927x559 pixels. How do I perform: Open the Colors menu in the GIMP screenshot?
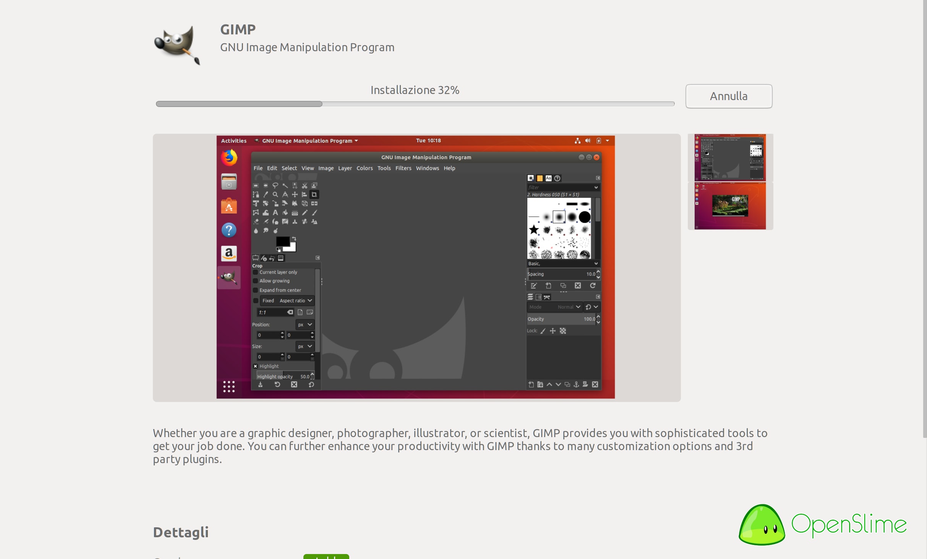point(365,168)
